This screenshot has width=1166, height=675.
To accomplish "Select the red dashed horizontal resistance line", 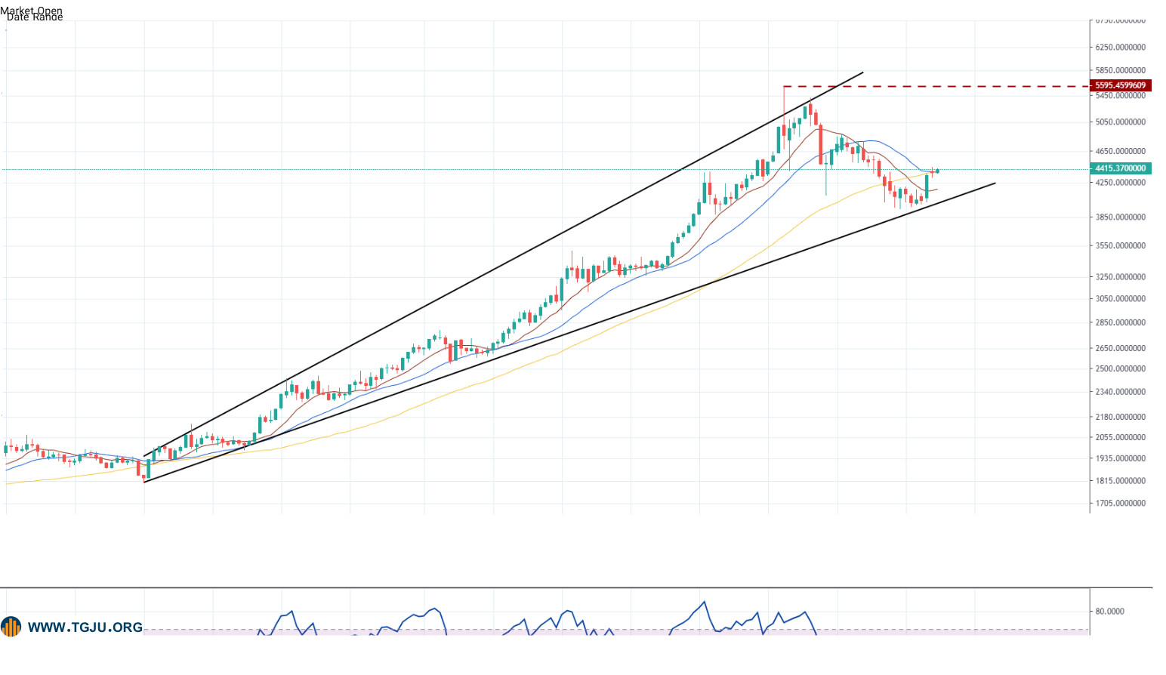I will click(936, 86).
